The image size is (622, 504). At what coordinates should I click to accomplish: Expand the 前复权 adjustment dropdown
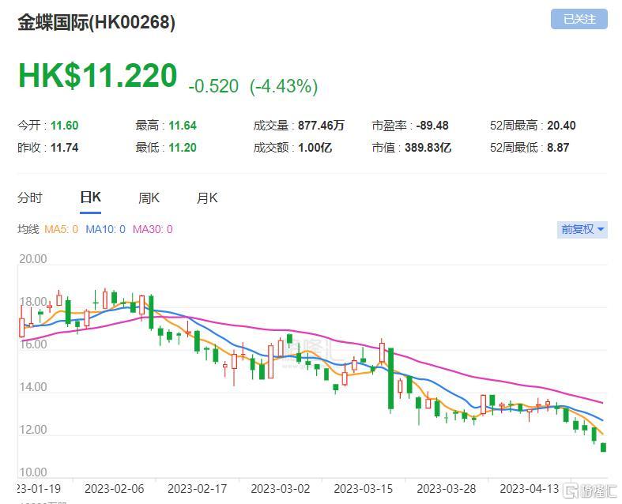pyautogui.click(x=582, y=229)
